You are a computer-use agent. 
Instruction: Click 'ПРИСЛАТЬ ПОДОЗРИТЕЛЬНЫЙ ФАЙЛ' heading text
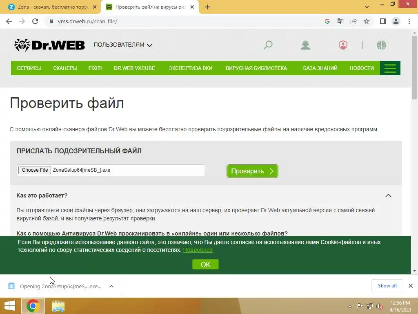(79, 151)
